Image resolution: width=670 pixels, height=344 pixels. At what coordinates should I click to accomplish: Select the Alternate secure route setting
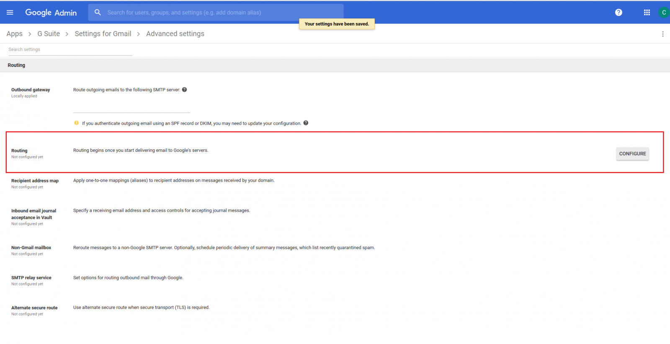click(34, 308)
